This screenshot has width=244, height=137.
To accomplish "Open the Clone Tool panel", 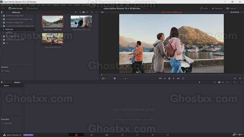I will click(32, 8).
